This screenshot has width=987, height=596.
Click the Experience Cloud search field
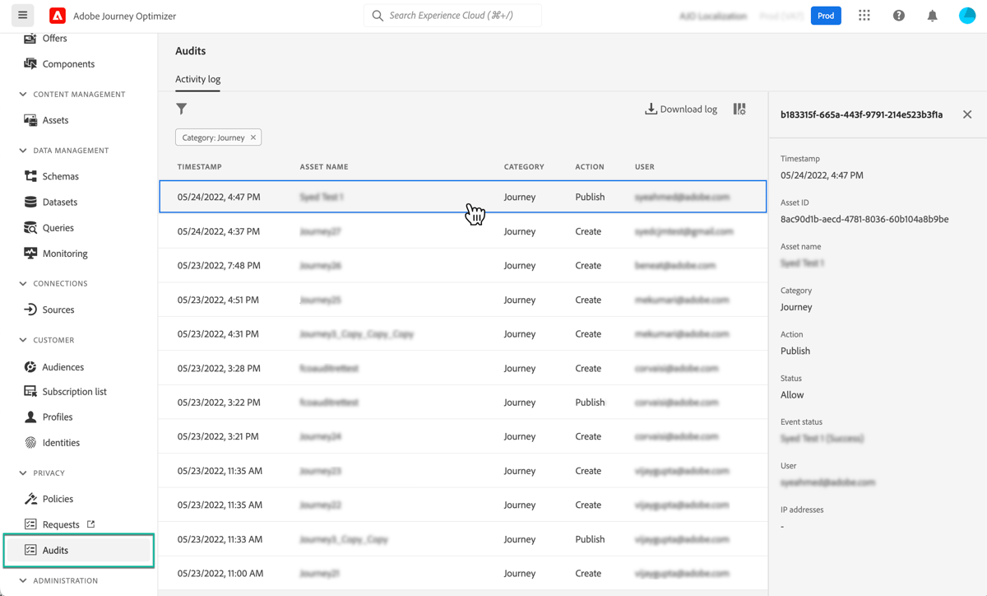[x=452, y=15]
